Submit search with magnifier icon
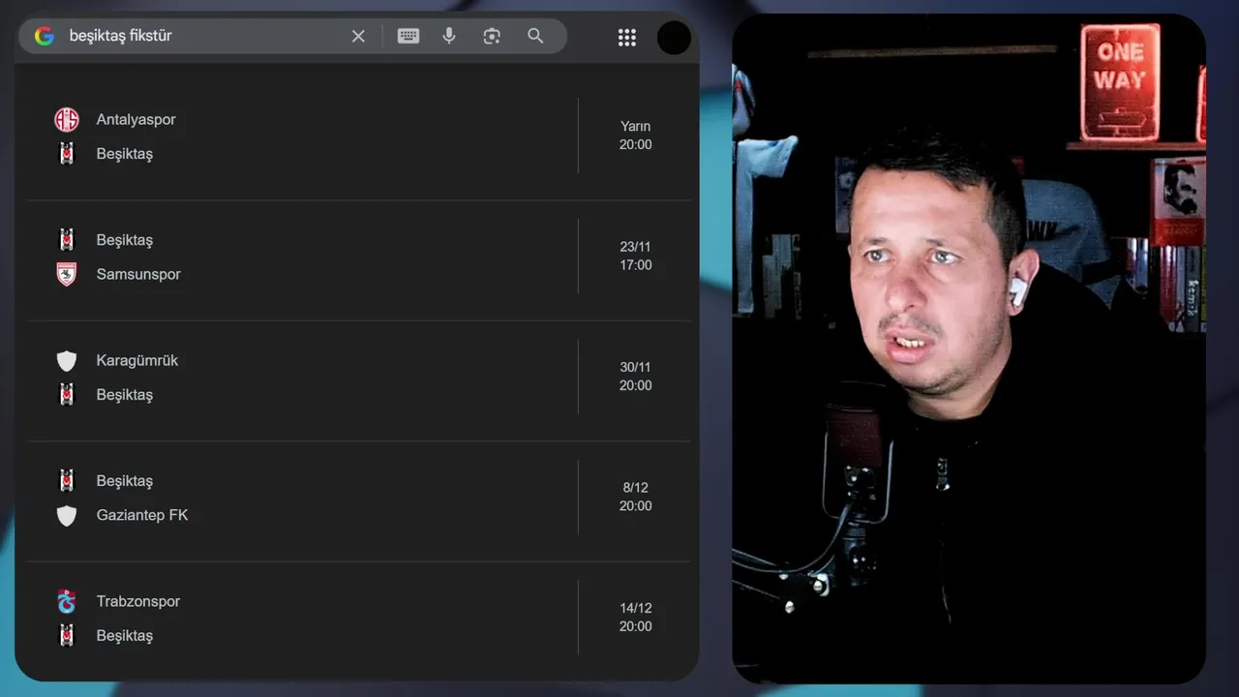Image resolution: width=1239 pixels, height=697 pixels. click(535, 36)
